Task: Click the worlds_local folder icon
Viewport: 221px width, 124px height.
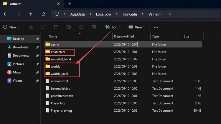Action: tap(48, 73)
